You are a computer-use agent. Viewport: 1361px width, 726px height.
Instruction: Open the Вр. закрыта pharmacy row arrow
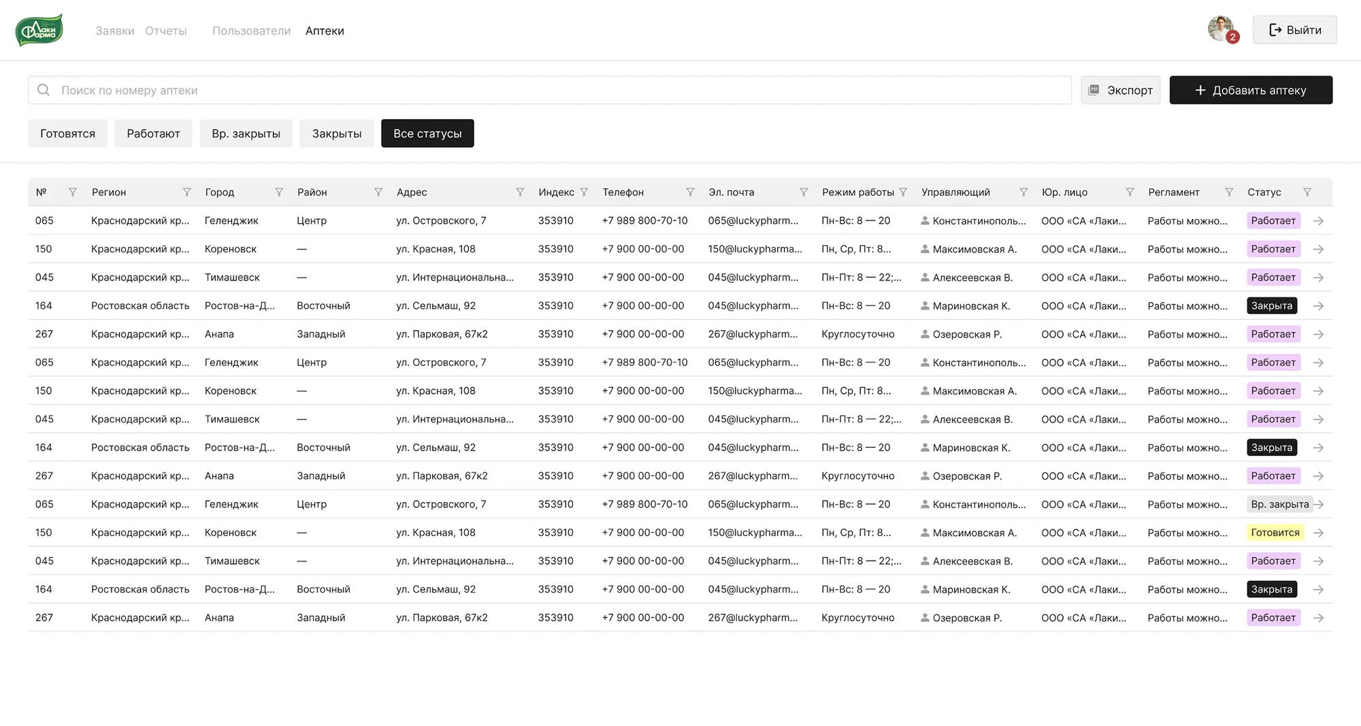(1319, 504)
